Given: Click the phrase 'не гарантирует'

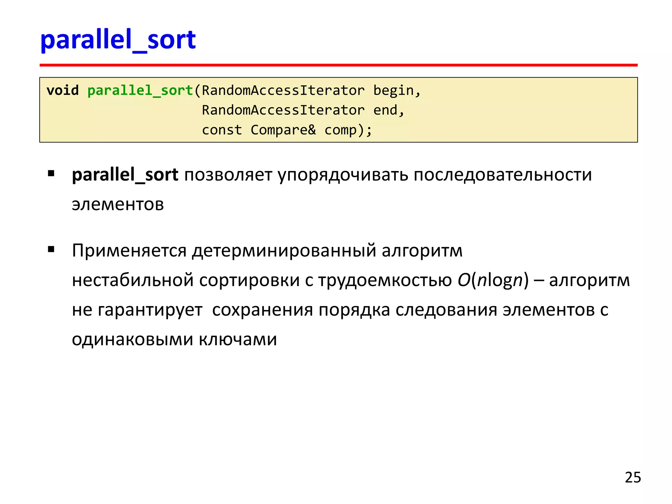Looking at the screenshot, I should (x=137, y=310).
